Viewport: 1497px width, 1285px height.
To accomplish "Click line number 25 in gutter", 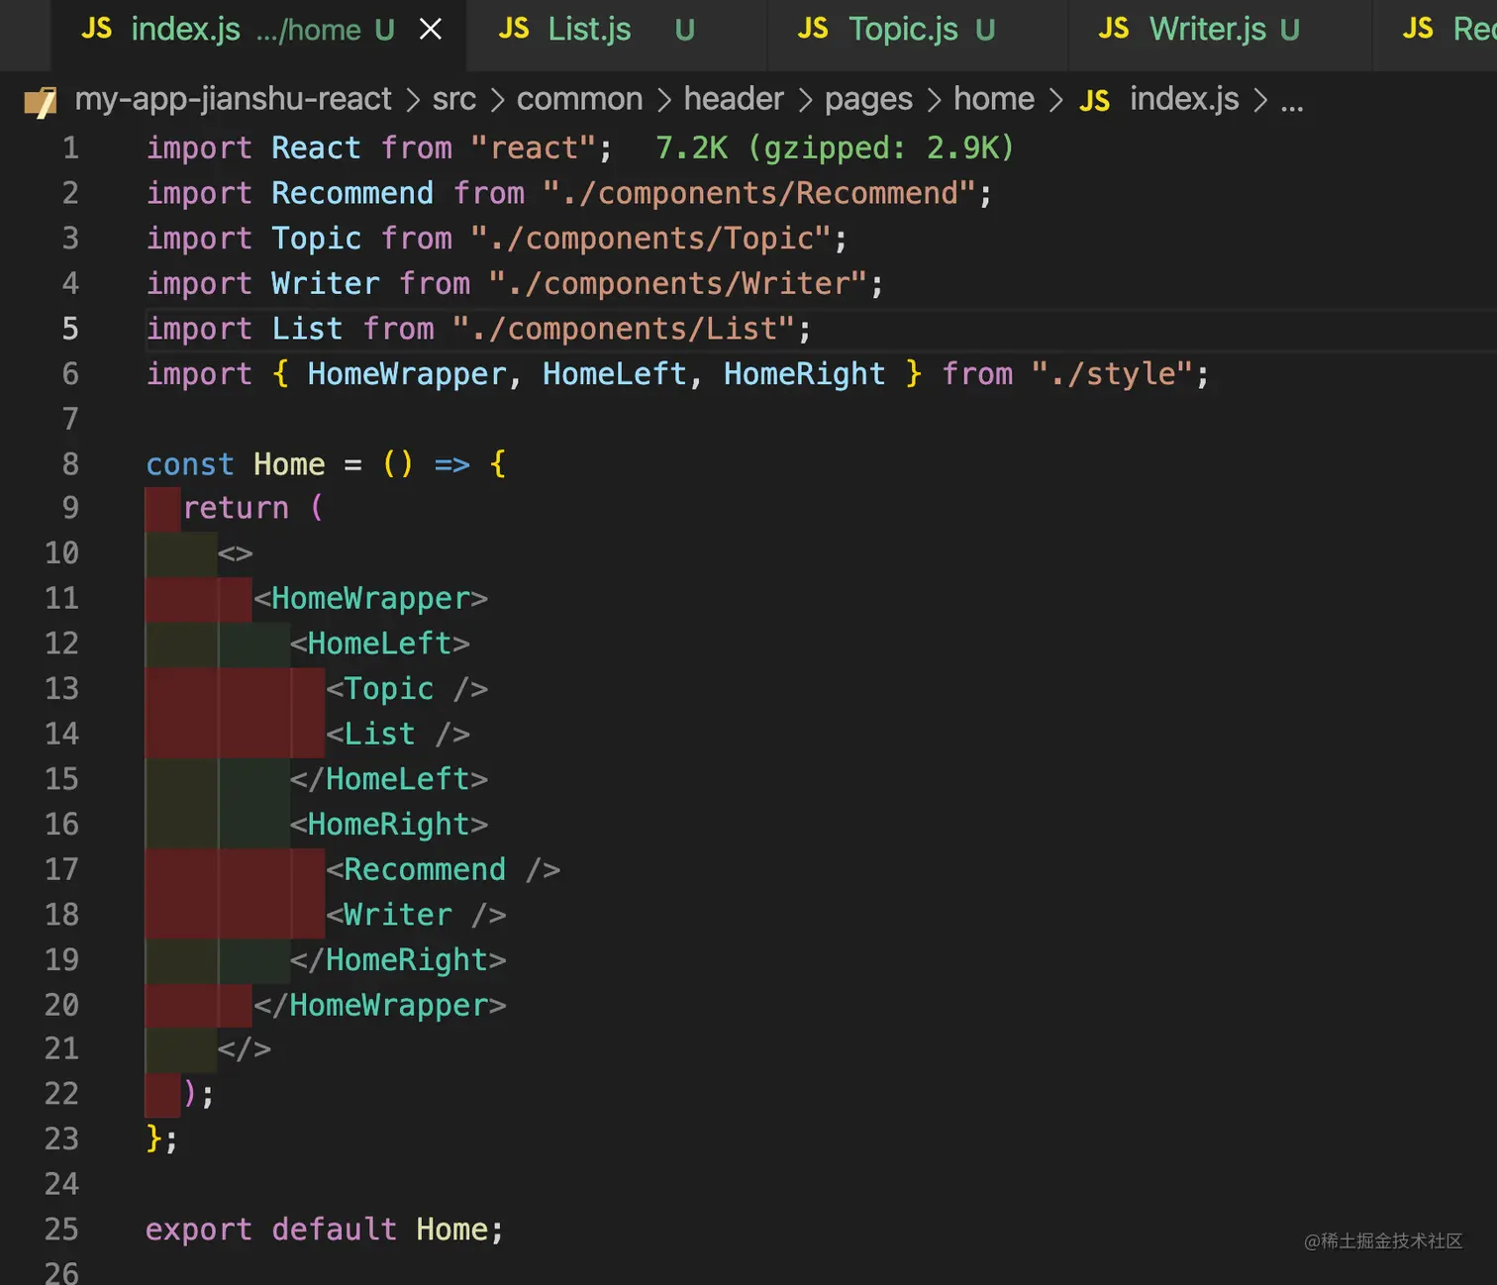I will tap(61, 1230).
